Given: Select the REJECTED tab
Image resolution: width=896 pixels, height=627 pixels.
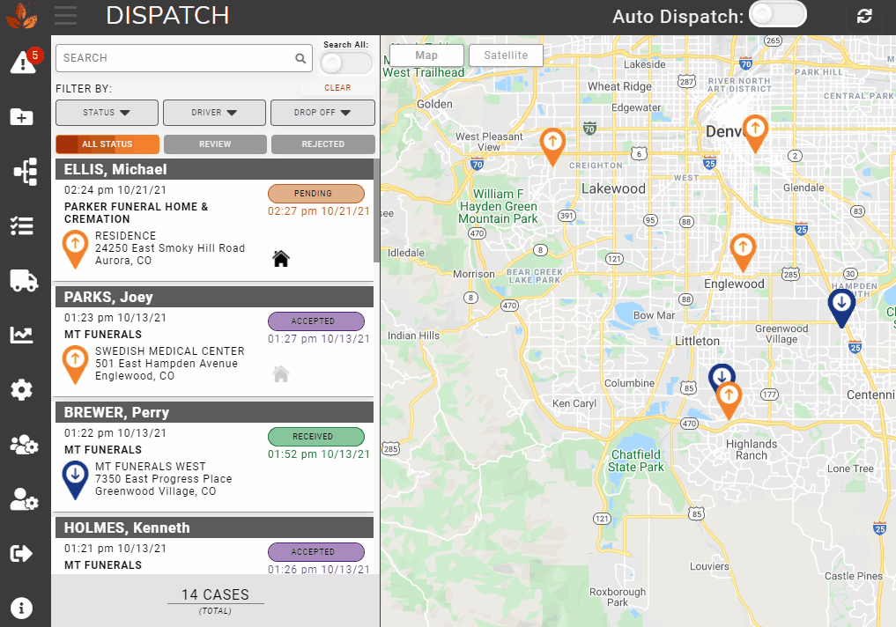Looking at the screenshot, I should pos(322,144).
